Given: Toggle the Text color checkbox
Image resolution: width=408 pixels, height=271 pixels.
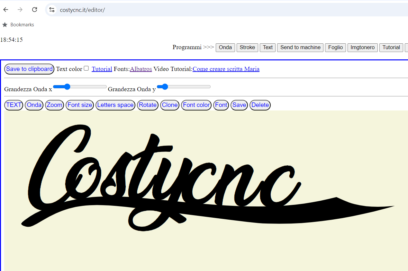Looking at the screenshot, I should pyautogui.click(x=86, y=68).
